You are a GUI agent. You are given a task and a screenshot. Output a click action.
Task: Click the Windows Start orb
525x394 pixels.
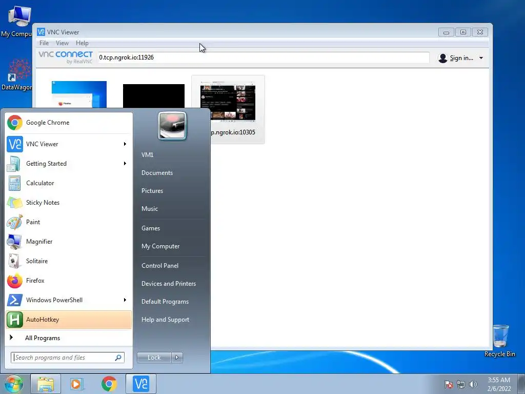tap(14, 384)
